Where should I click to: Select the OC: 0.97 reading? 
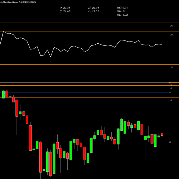(122, 8)
